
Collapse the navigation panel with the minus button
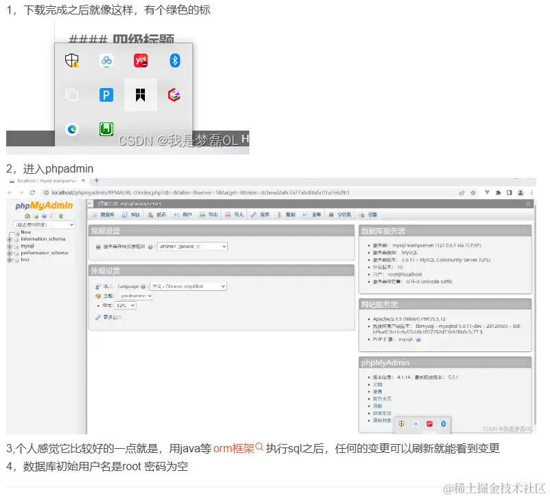tap(90, 203)
